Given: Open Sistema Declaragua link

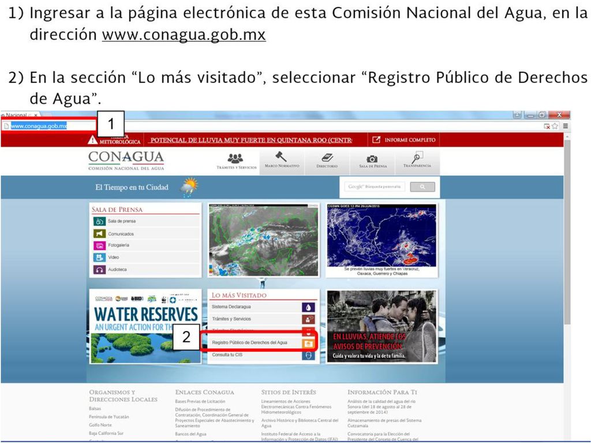Looking at the screenshot, I should coord(231,307).
